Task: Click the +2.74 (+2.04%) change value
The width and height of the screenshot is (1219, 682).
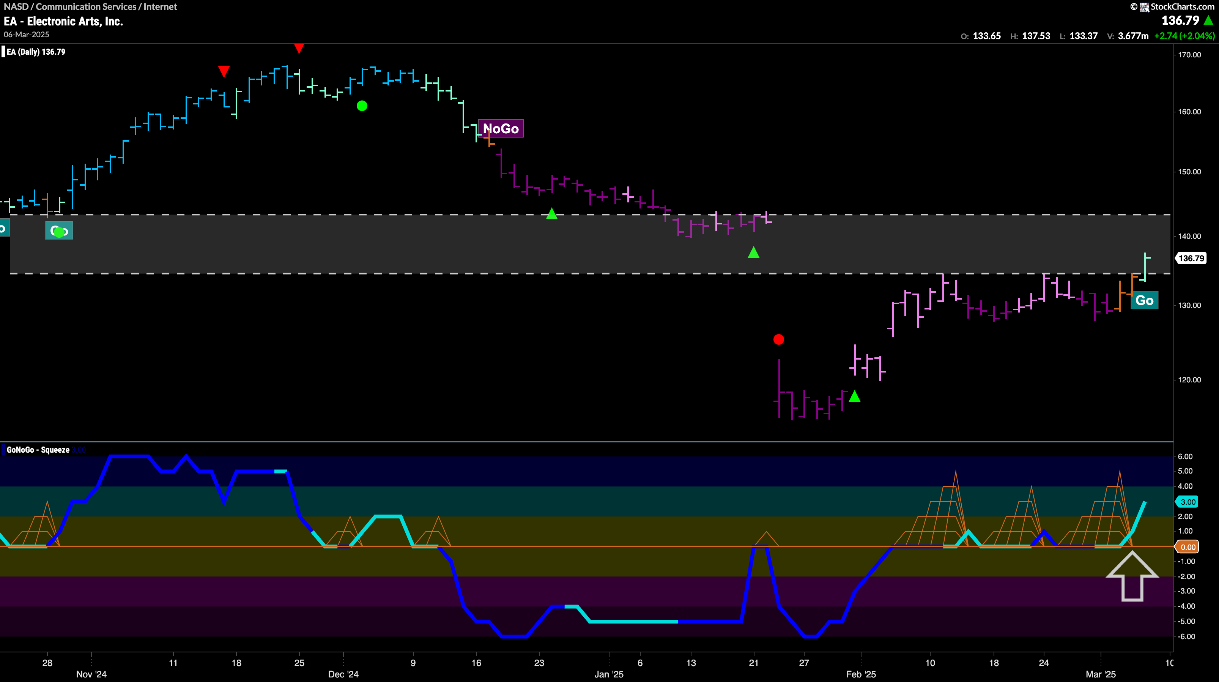Action: [x=1184, y=36]
